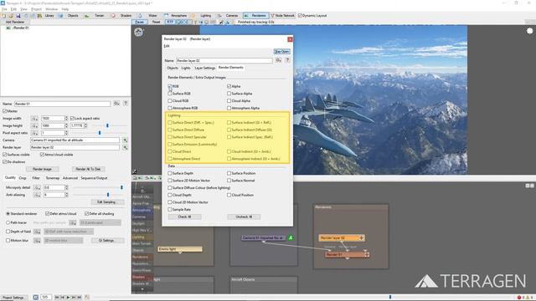Image resolution: width=536 pixels, height=301 pixels.
Task: Select the Render Elements tab
Action: tap(231, 68)
